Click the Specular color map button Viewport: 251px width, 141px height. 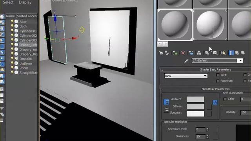pos(209,114)
